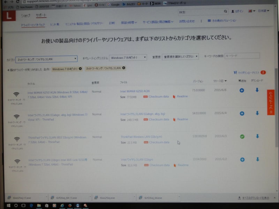
Task: Show all downloads link in download bar
Action: (254, 198)
